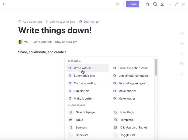188x140 pixels.
Task: Close the doc with X icon
Action: coord(183,4)
